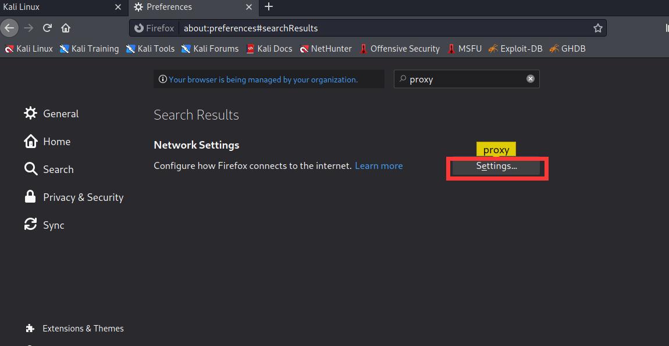Click the Learn more link
669x346 pixels.
point(379,166)
